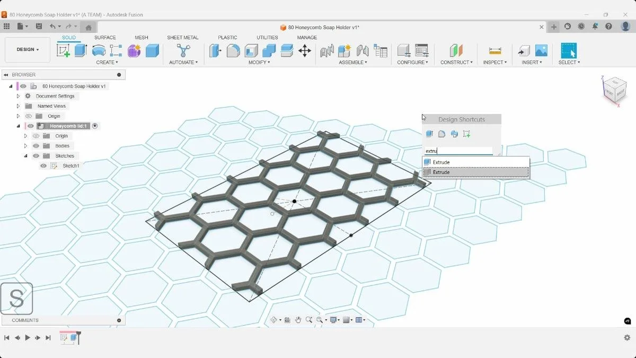Image resolution: width=636 pixels, height=358 pixels.
Task: Choose the first Extrude search result
Action: pos(476,162)
